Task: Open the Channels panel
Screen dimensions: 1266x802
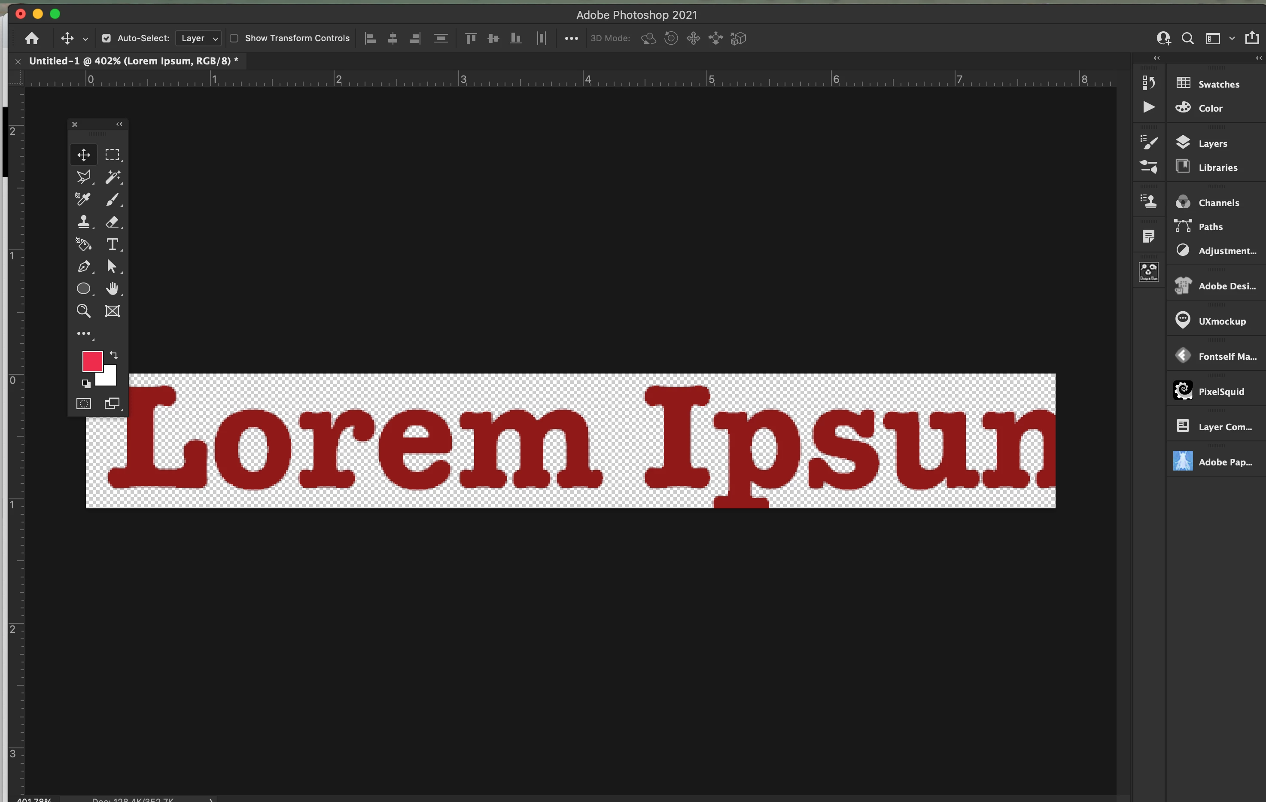Action: tap(1218, 203)
